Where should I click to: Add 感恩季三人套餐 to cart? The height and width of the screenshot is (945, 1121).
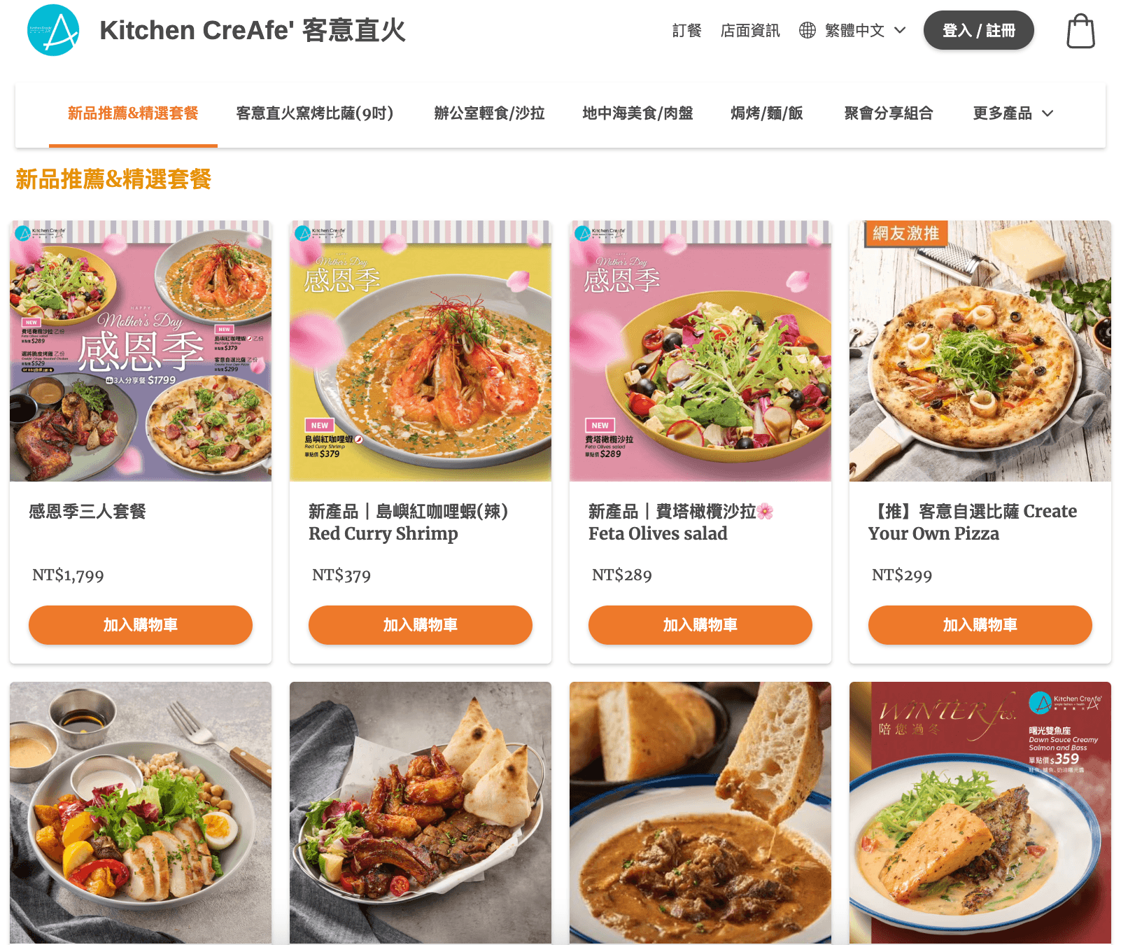click(141, 625)
